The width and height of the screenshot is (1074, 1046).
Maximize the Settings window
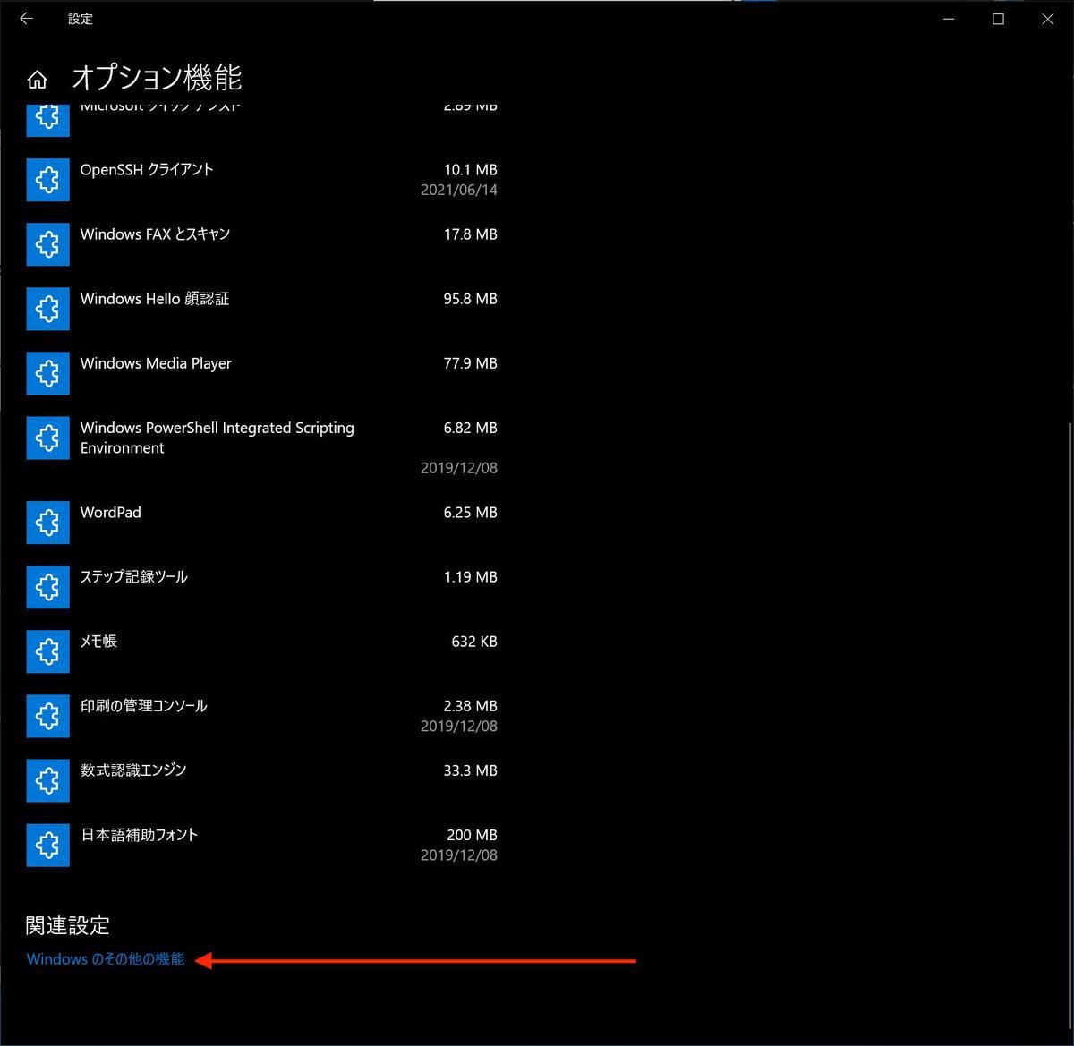[x=998, y=18]
